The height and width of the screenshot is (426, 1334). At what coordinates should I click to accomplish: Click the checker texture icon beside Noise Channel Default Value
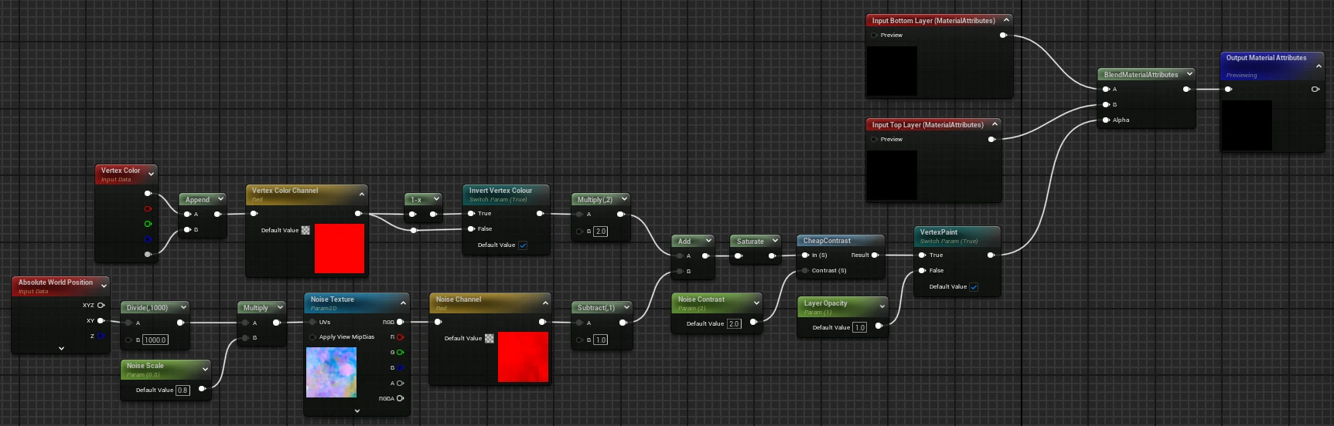click(x=490, y=338)
